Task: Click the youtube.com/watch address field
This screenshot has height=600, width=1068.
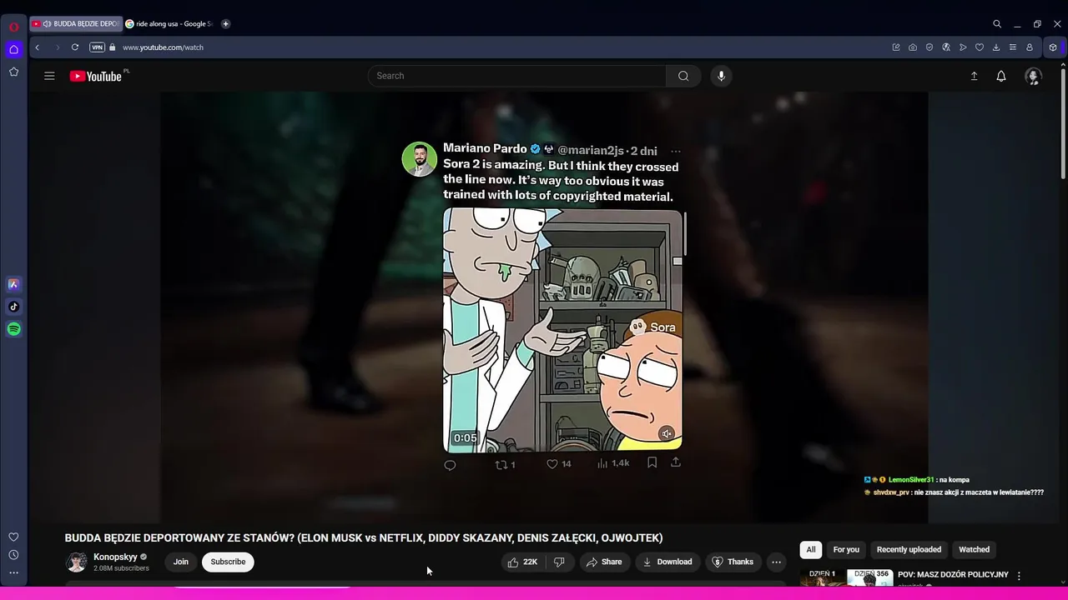Action: point(163,47)
